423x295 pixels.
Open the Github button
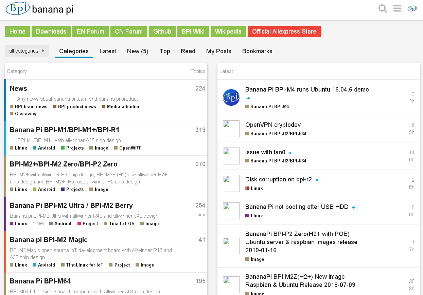pos(162,32)
